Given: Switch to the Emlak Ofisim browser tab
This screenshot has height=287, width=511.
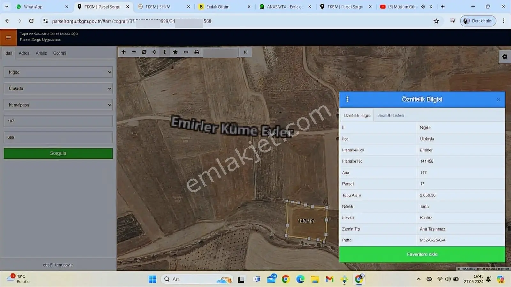Looking at the screenshot, I should [x=225, y=7].
